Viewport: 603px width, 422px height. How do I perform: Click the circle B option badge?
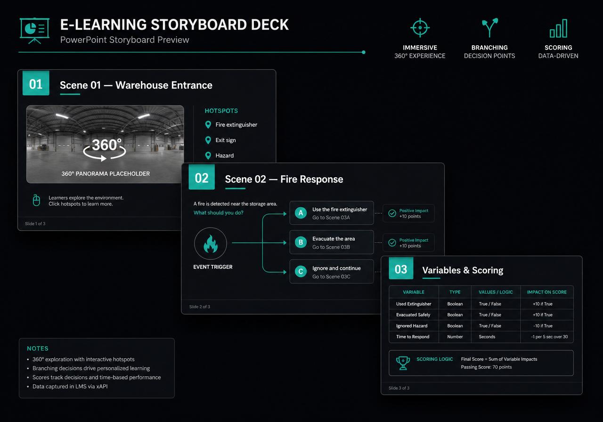click(x=301, y=242)
